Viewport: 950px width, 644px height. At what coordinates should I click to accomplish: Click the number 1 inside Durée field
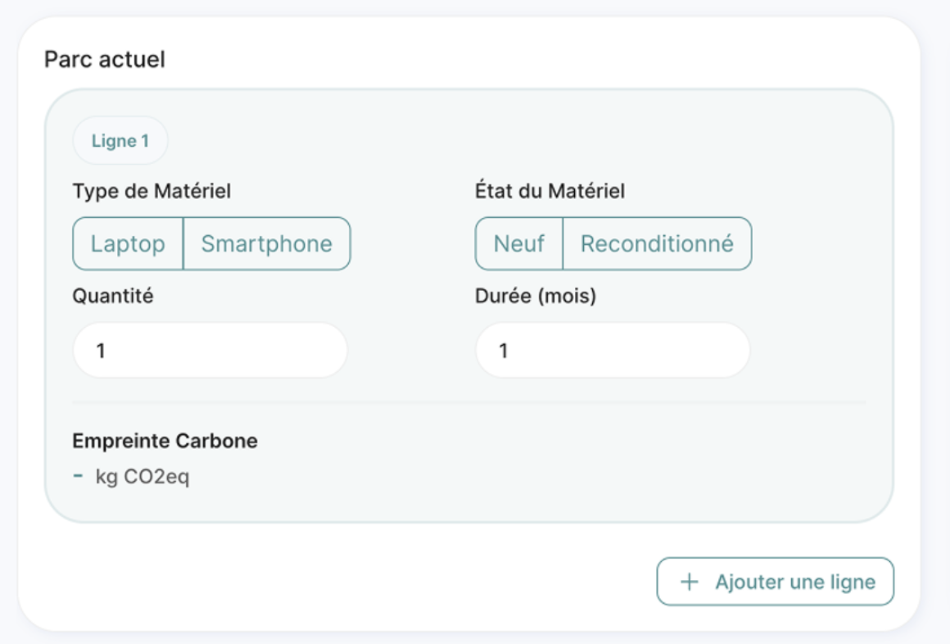[503, 351]
